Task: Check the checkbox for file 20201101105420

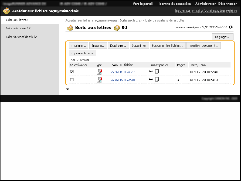Action: point(72,80)
